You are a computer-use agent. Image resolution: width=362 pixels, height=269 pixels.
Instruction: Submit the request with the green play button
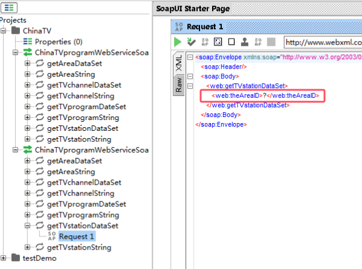pyautogui.click(x=178, y=42)
